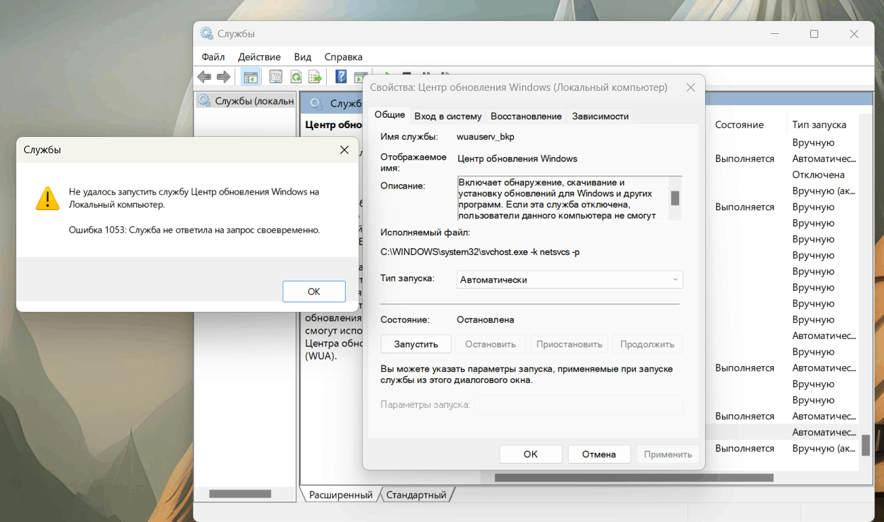Click the description box scrollbar thumb
Screen dimensions: 884x522
coord(675,198)
